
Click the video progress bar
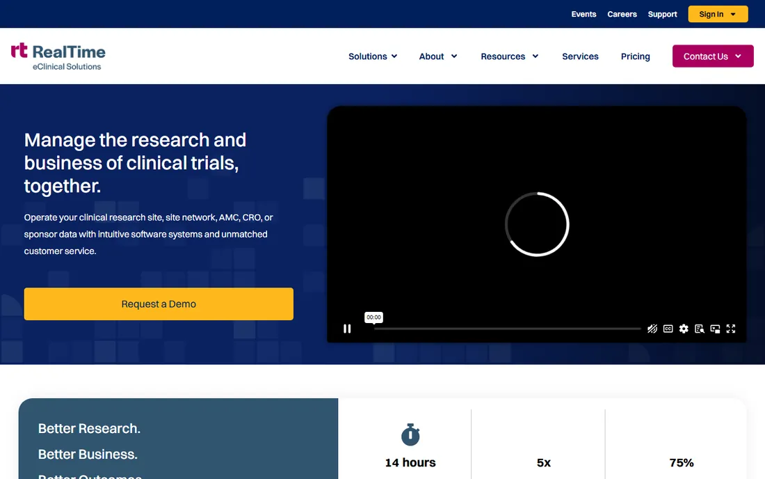(508, 329)
